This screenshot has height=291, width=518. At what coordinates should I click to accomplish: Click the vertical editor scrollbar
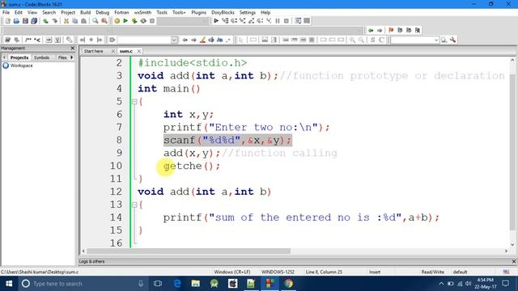click(512, 152)
